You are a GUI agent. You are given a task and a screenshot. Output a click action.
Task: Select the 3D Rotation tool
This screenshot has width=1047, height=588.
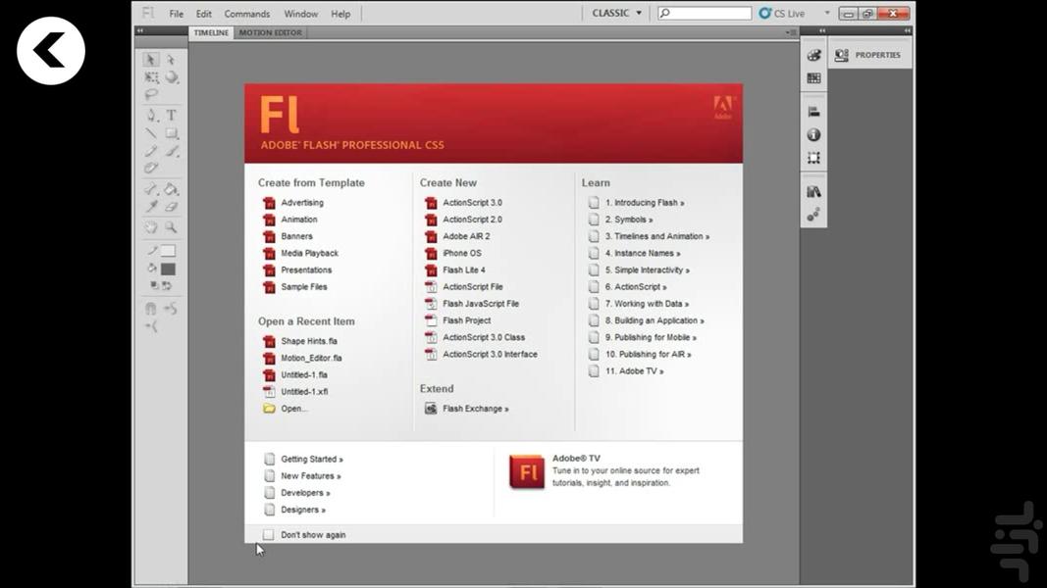point(172,77)
